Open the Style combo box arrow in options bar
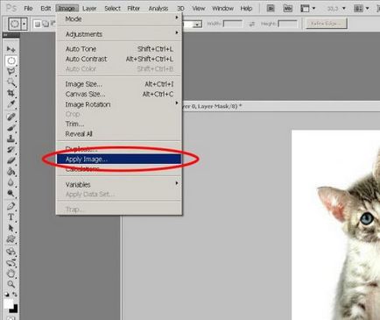Viewport: 380px width, 320px height. point(198,25)
